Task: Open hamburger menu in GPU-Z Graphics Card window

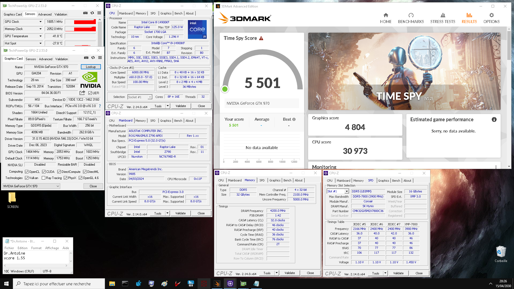Action: tap(100, 58)
